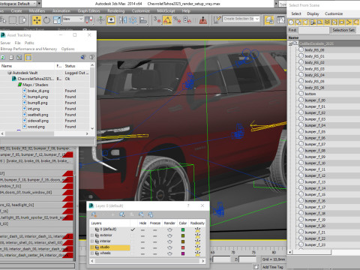360x270 pixels.
Task: Make the exterior layer current via its checkbox
Action: [x=133, y=235]
